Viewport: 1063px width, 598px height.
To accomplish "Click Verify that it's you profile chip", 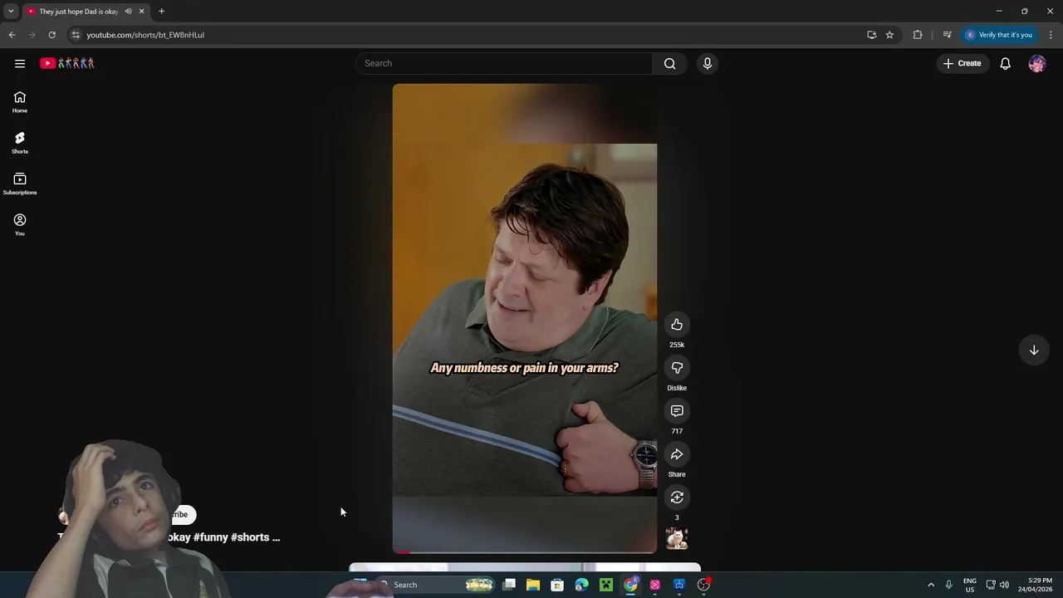I will (x=999, y=35).
